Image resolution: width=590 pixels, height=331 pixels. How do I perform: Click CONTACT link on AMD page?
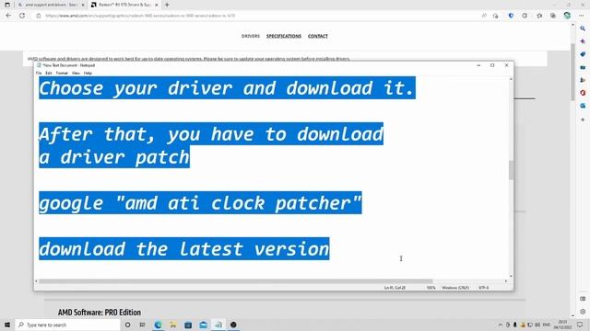pyautogui.click(x=318, y=36)
